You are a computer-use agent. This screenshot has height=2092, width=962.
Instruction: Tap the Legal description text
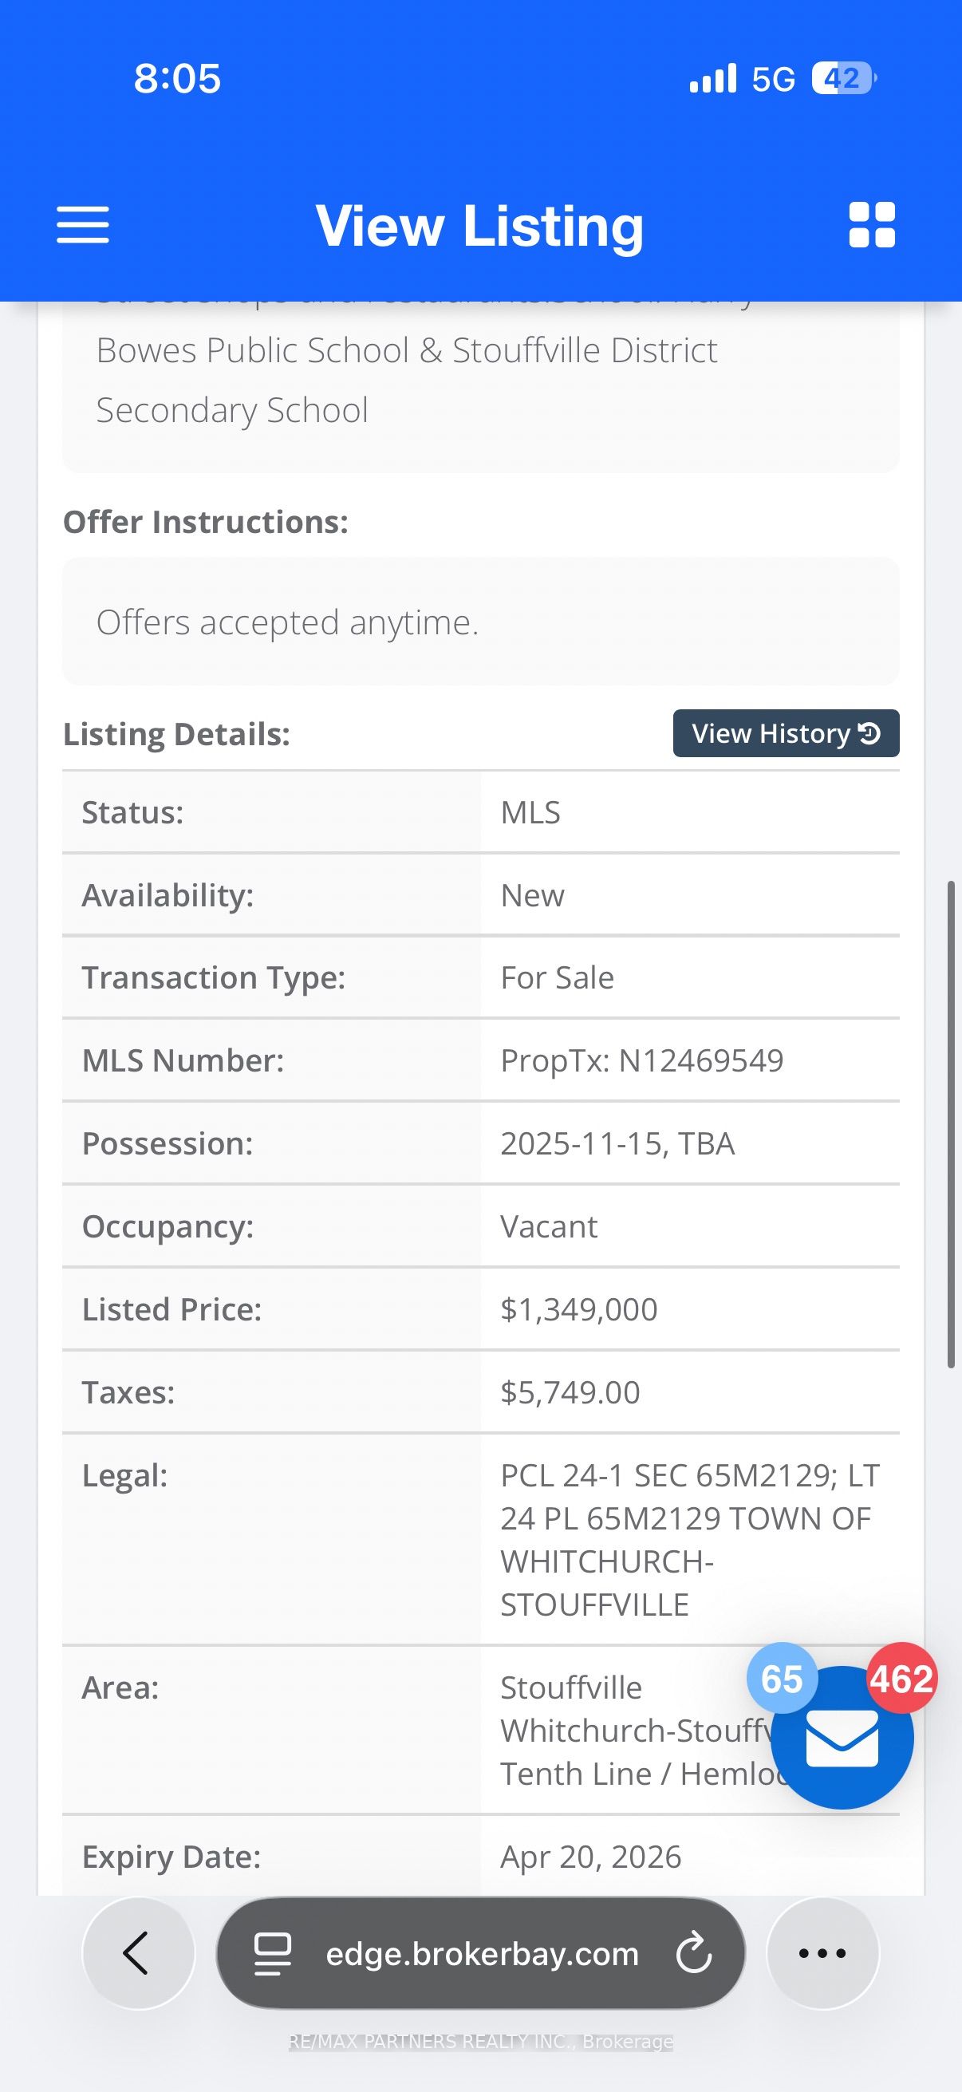688,1540
